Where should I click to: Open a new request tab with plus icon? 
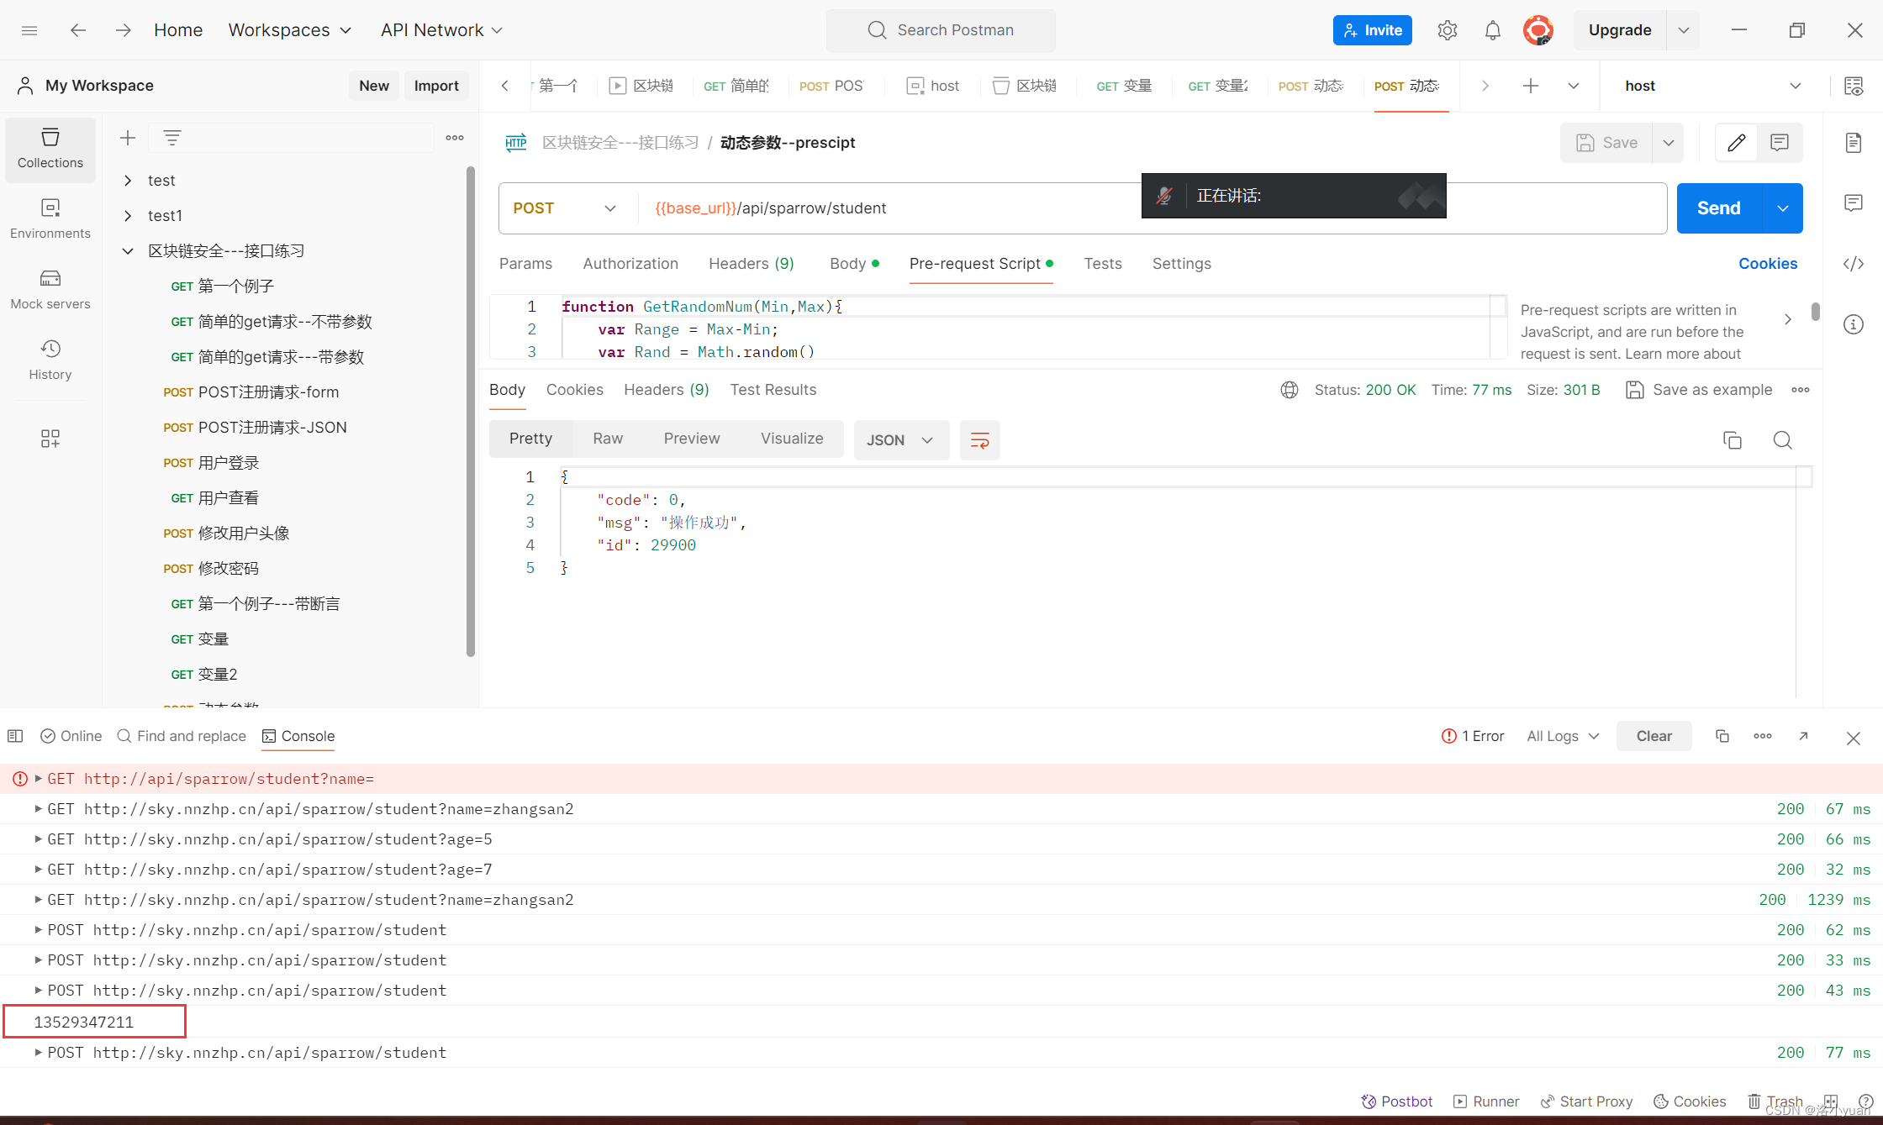(x=1531, y=86)
